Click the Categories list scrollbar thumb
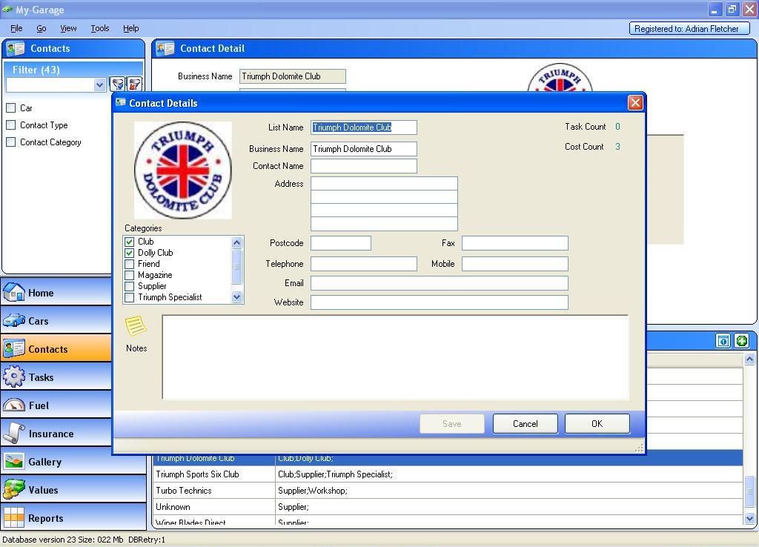Image resolution: width=759 pixels, height=547 pixels. tap(237, 266)
